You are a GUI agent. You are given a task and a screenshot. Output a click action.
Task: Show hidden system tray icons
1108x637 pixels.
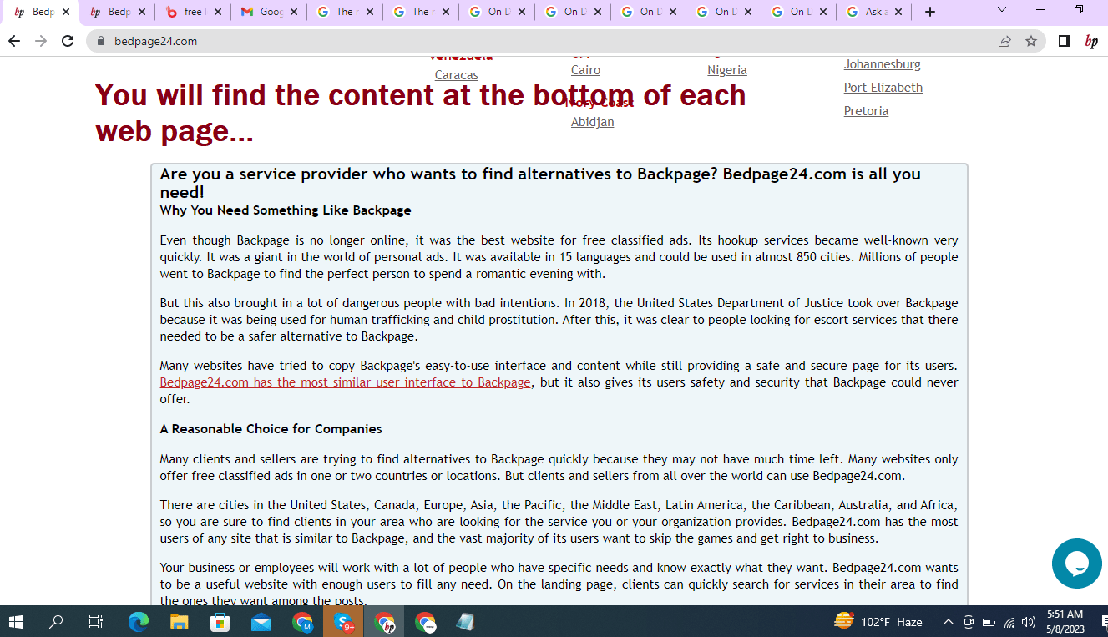click(949, 622)
